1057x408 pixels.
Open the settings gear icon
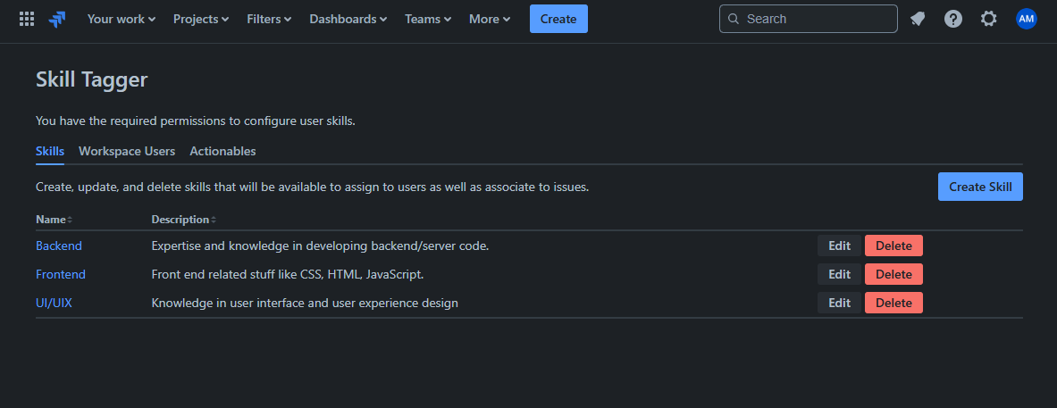[x=988, y=19]
